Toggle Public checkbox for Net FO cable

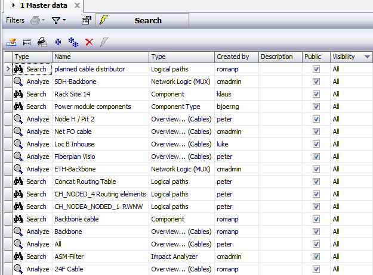(x=316, y=132)
